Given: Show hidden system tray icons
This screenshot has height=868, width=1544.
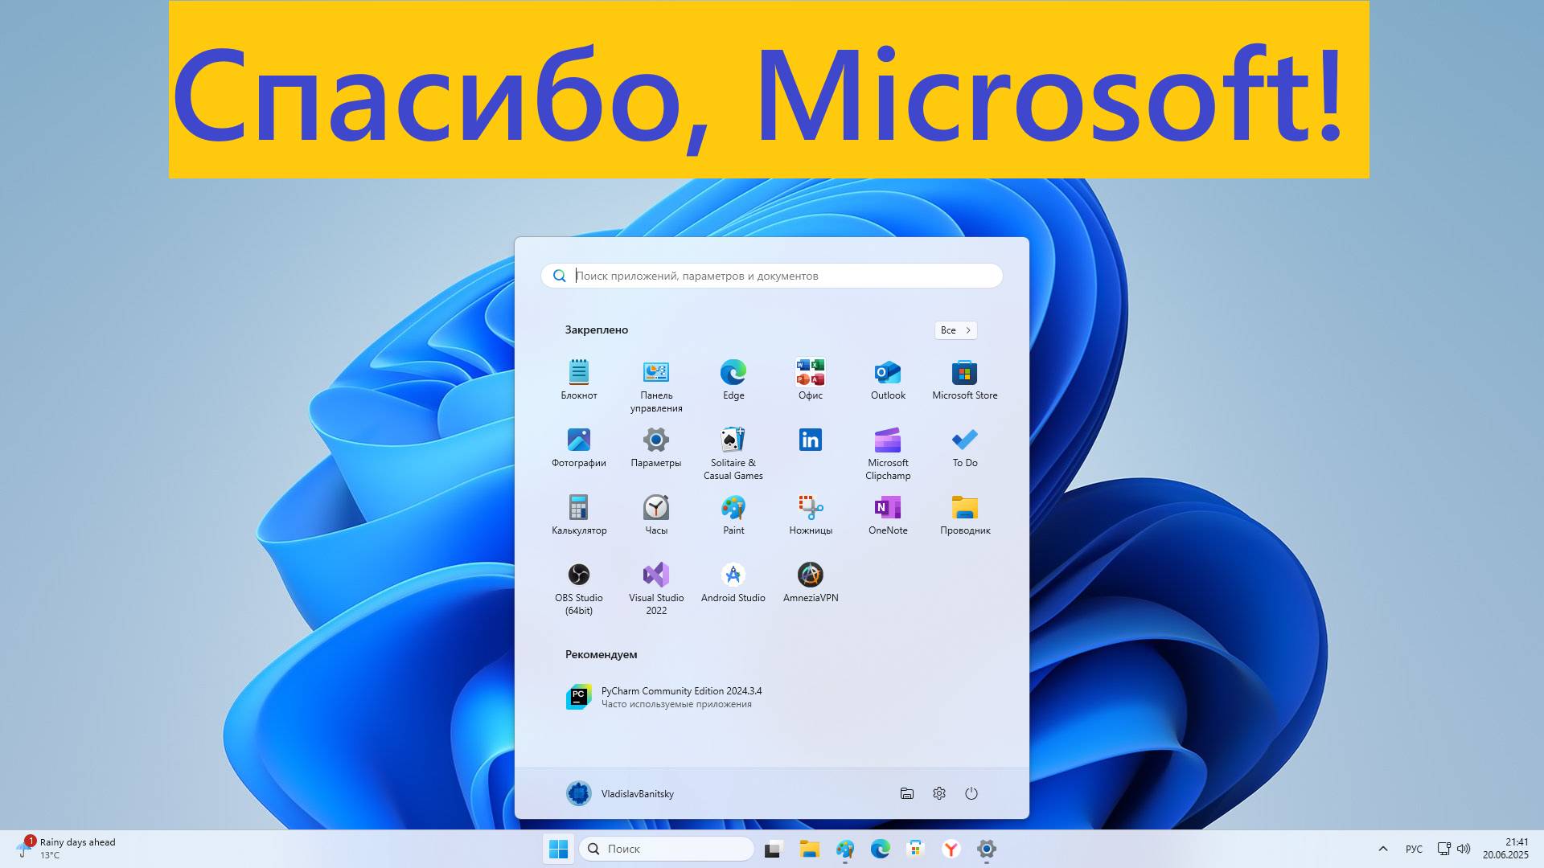Looking at the screenshot, I should point(1382,849).
